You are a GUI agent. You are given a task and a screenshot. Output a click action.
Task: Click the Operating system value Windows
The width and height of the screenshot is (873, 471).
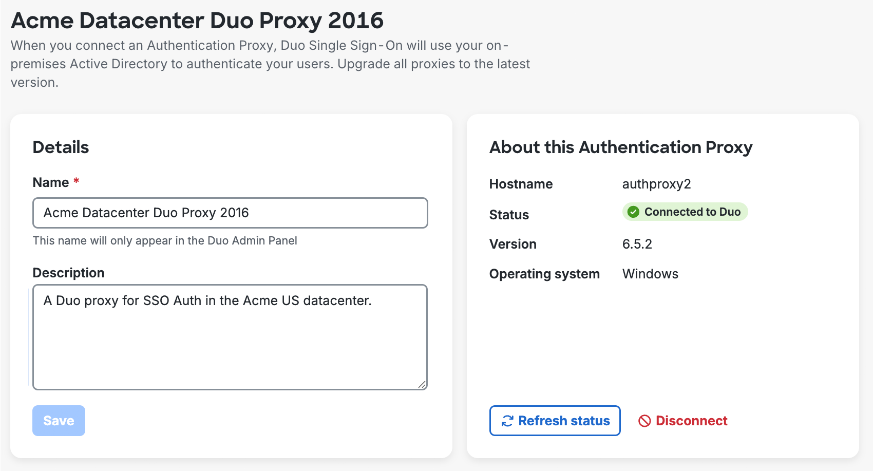pyautogui.click(x=650, y=274)
